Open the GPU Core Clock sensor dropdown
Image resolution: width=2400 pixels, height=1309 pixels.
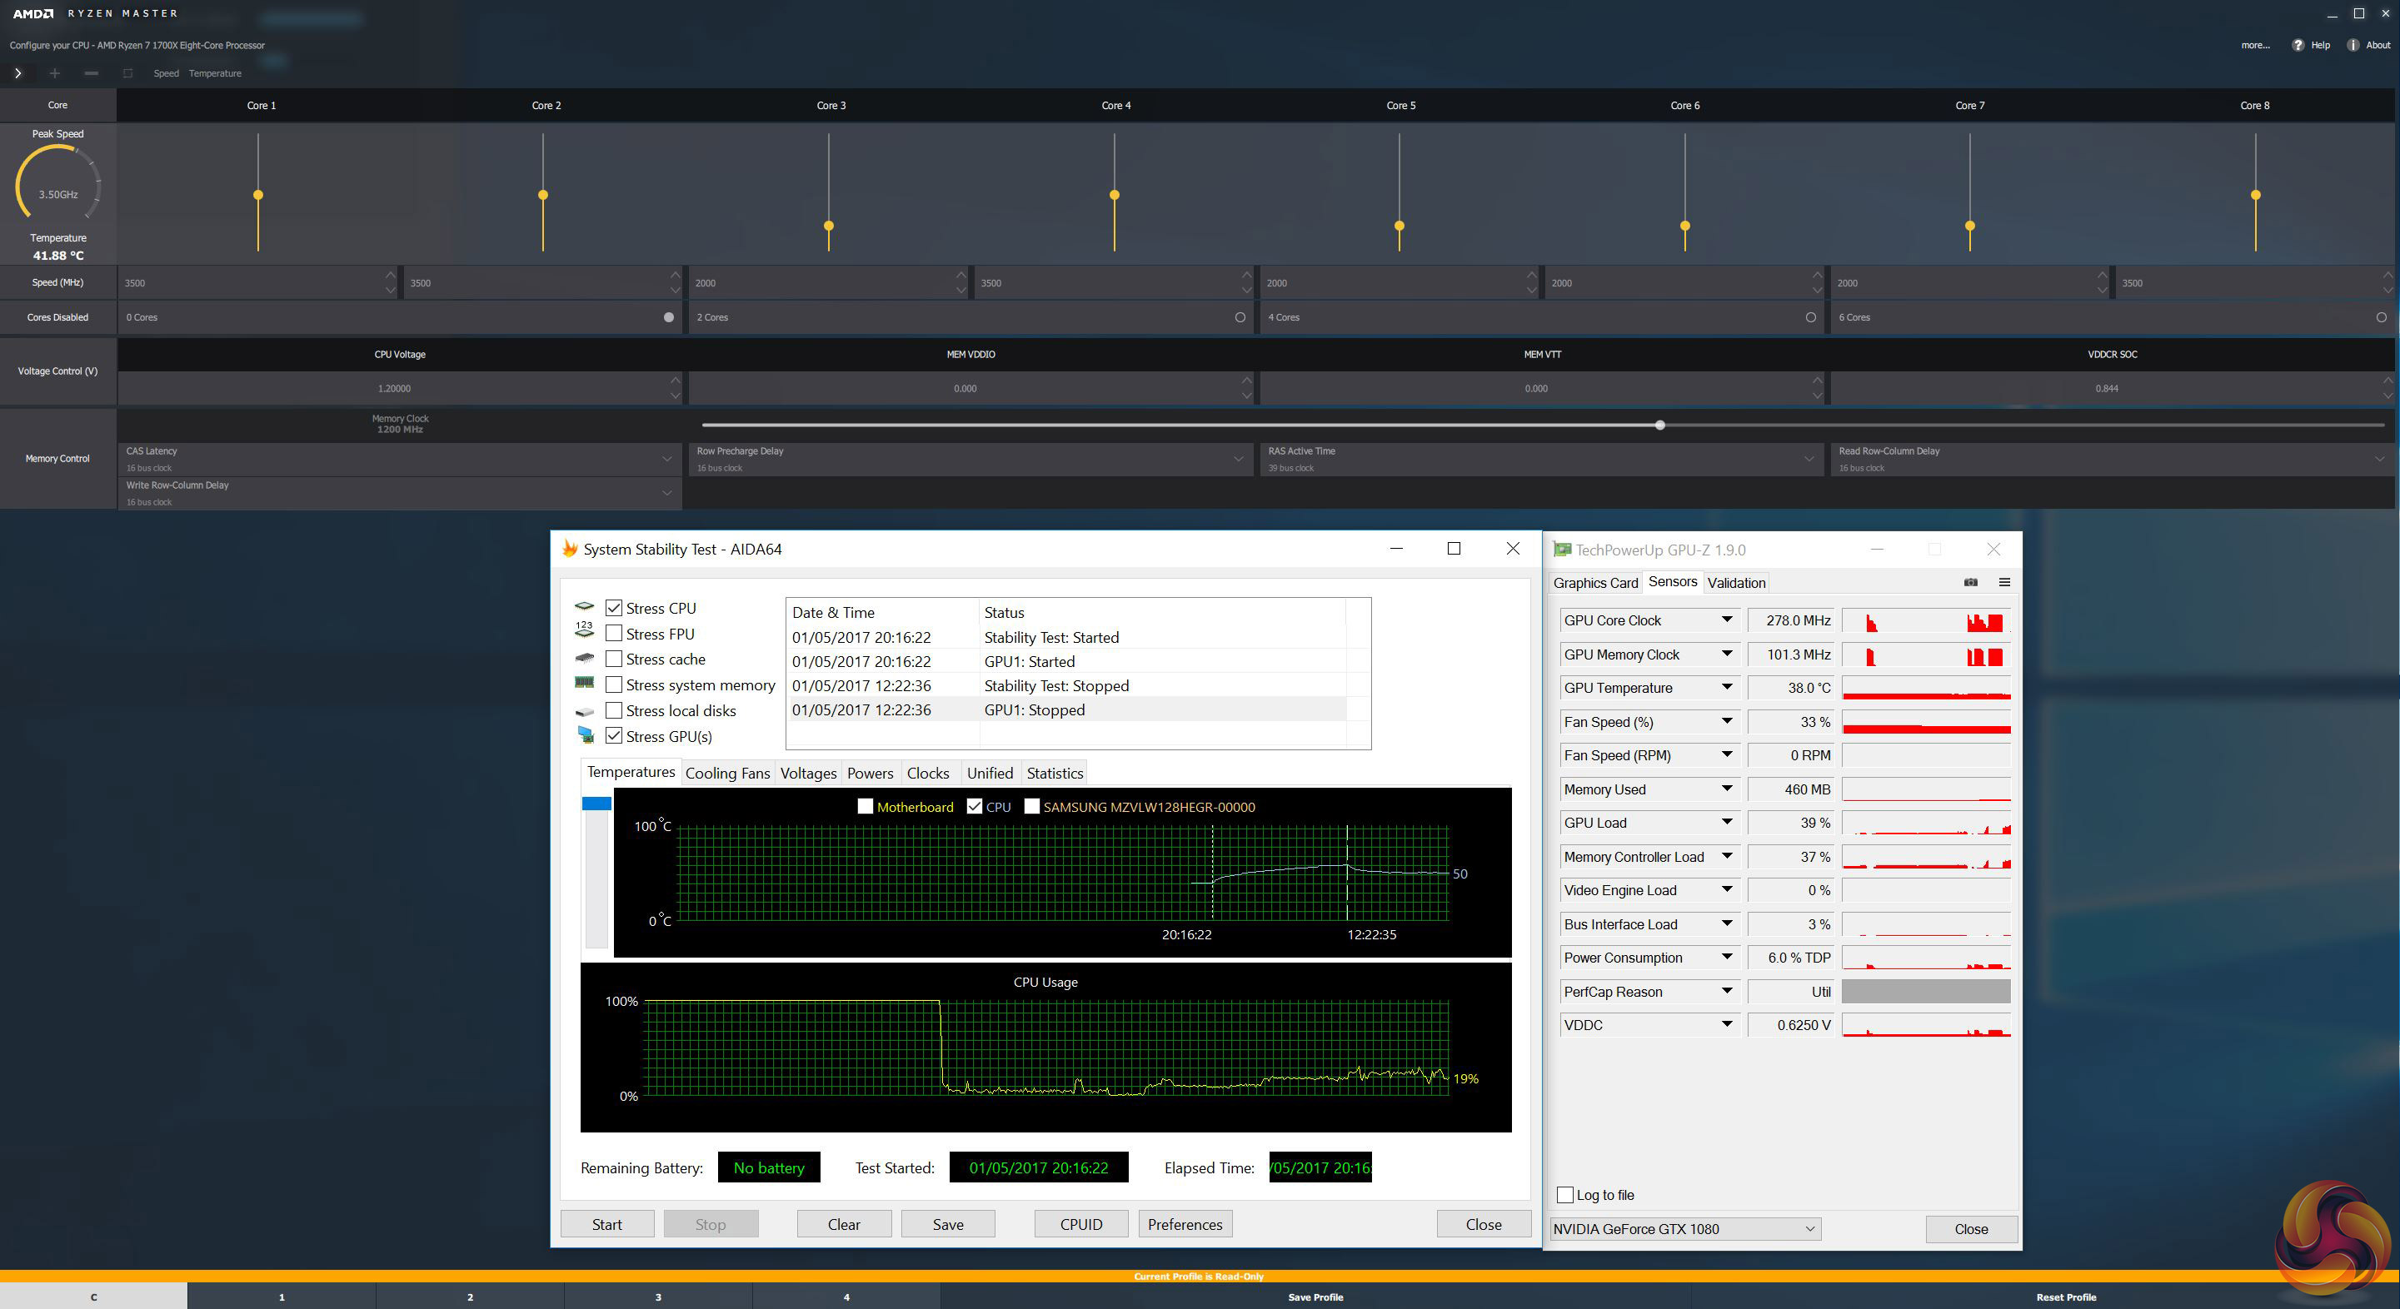point(1726,620)
